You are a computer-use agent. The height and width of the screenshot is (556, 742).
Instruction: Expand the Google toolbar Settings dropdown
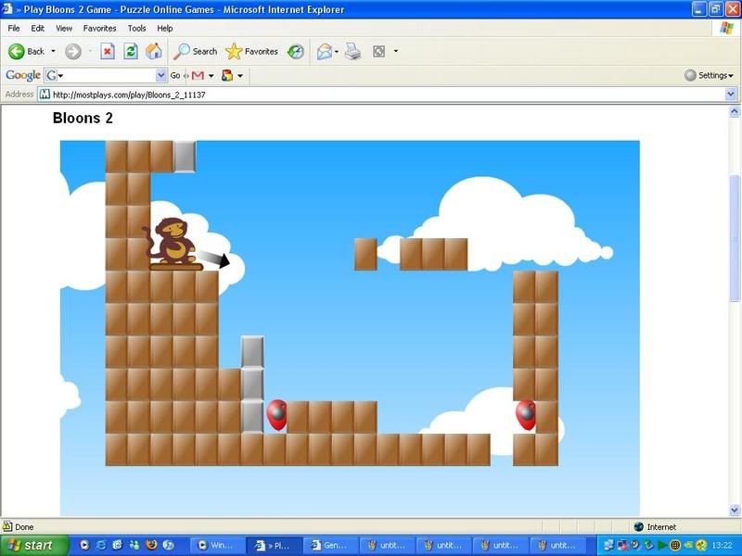pyautogui.click(x=731, y=76)
